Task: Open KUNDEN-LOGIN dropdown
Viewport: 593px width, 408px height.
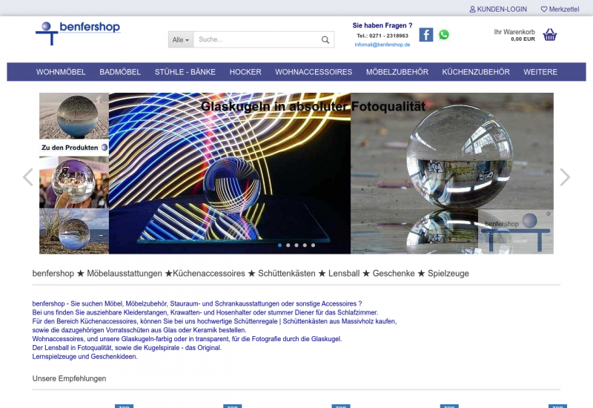Action: 498,9
